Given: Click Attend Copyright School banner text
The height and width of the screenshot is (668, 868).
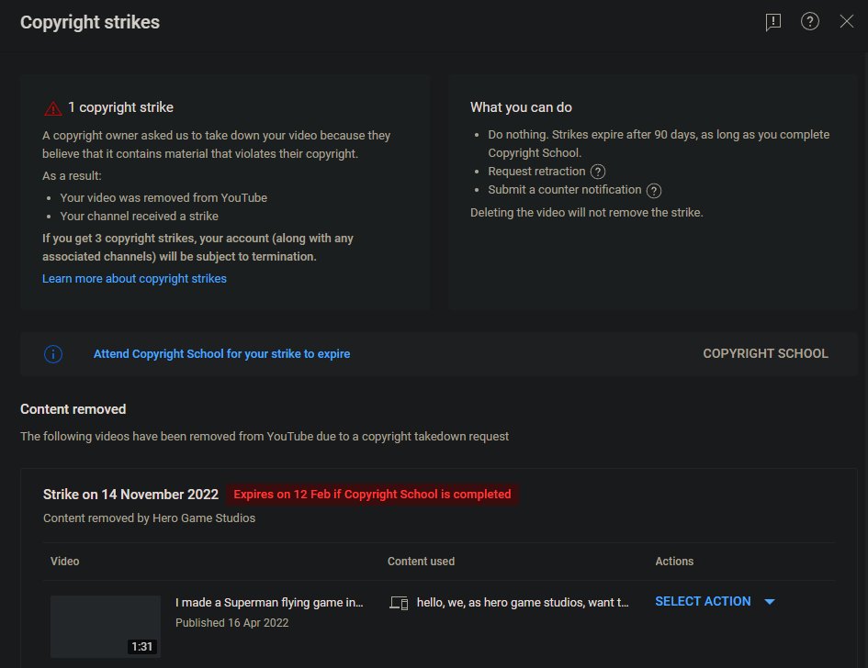Looking at the screenshot, I should tap(221, 354).
